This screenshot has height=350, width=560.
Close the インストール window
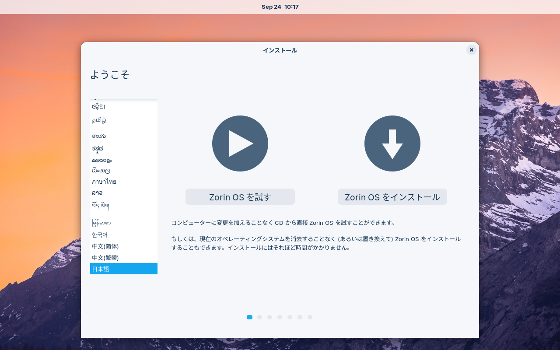[x=472, y=50]
